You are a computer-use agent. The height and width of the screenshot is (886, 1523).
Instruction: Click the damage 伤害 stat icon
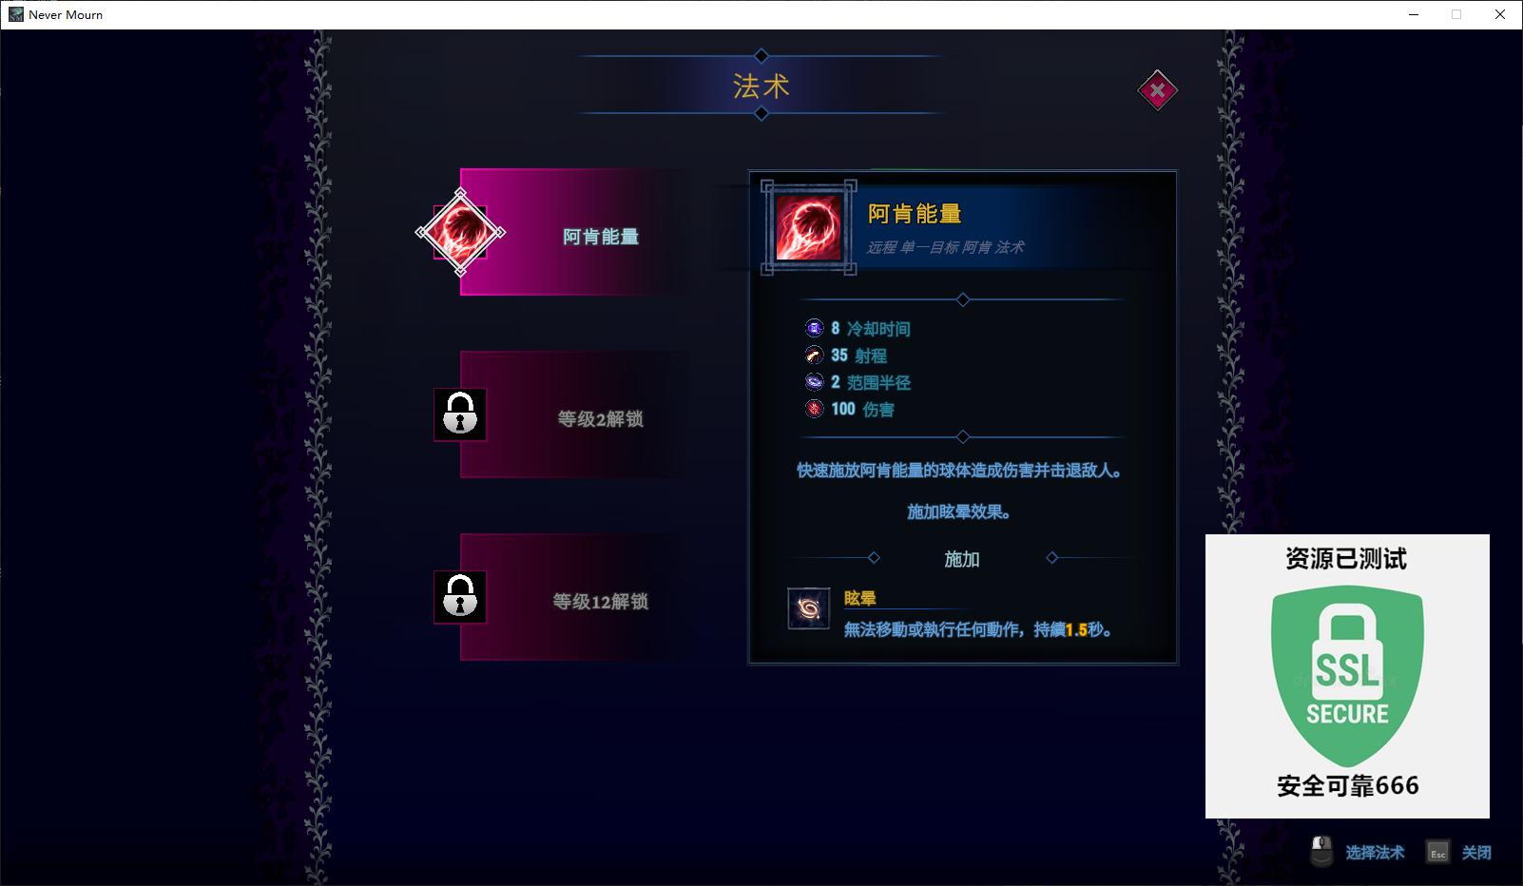point(814,409)
